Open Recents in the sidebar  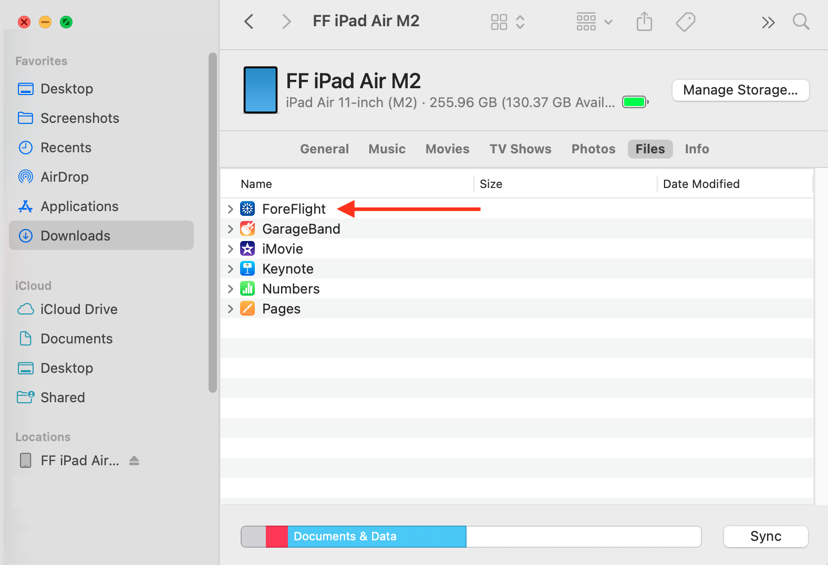coord(101,148)
